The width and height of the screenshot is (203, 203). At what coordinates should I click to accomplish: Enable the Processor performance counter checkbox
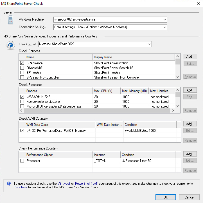[22, 161]
